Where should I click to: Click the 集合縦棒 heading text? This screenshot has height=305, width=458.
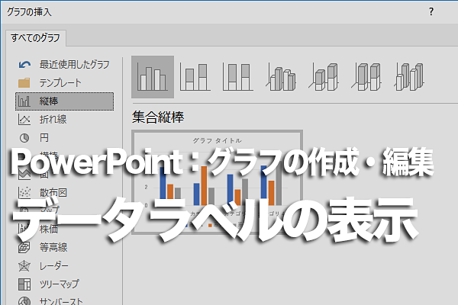(x=158, y=117)
